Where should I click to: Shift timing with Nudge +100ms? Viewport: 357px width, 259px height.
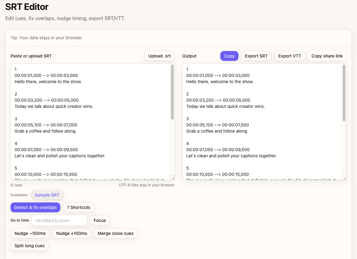click(x=71, y=233)
